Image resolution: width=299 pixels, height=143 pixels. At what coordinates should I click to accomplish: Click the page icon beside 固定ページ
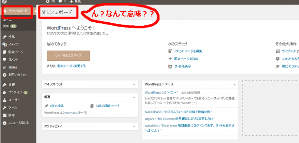5,52
